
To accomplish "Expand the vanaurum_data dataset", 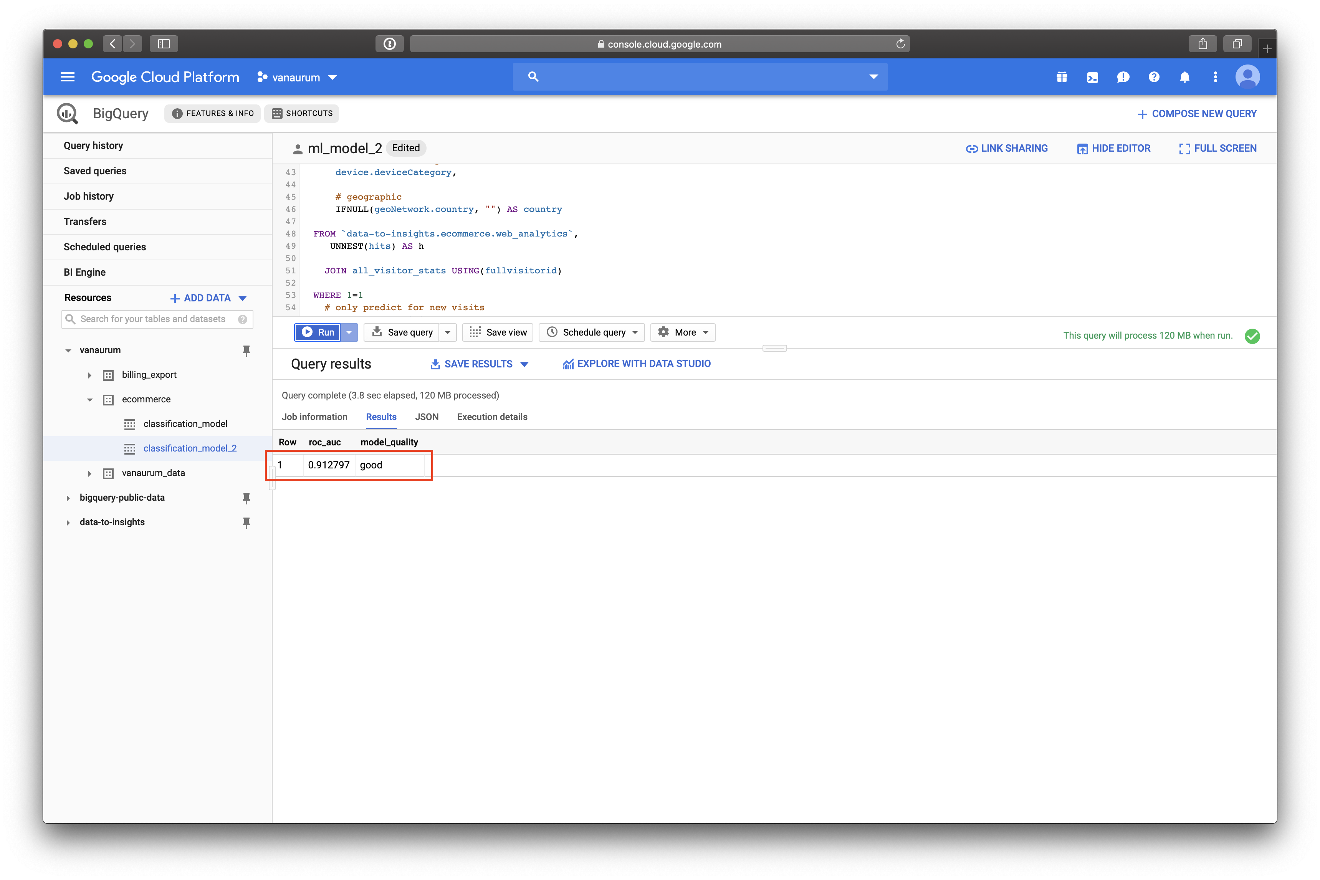I will tap(89, 473).
